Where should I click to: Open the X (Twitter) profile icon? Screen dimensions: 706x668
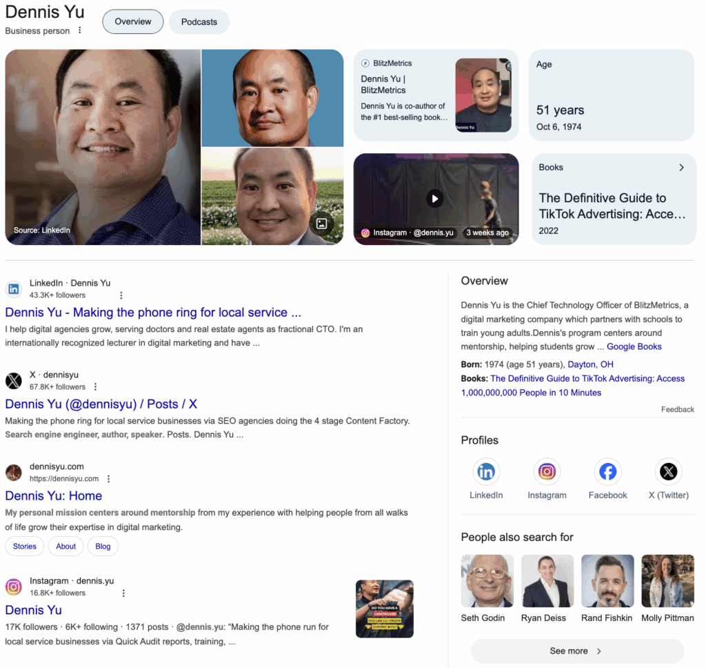pyautogui.click(x=668, y=472)
